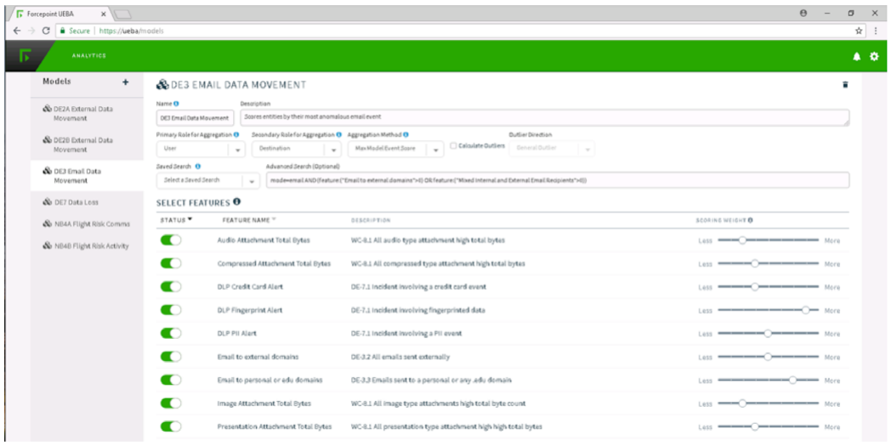This screenshot has width=891, height=446.
Task: Disable DLP Credit Card Alert feature
Action: (x=171, y=286)
